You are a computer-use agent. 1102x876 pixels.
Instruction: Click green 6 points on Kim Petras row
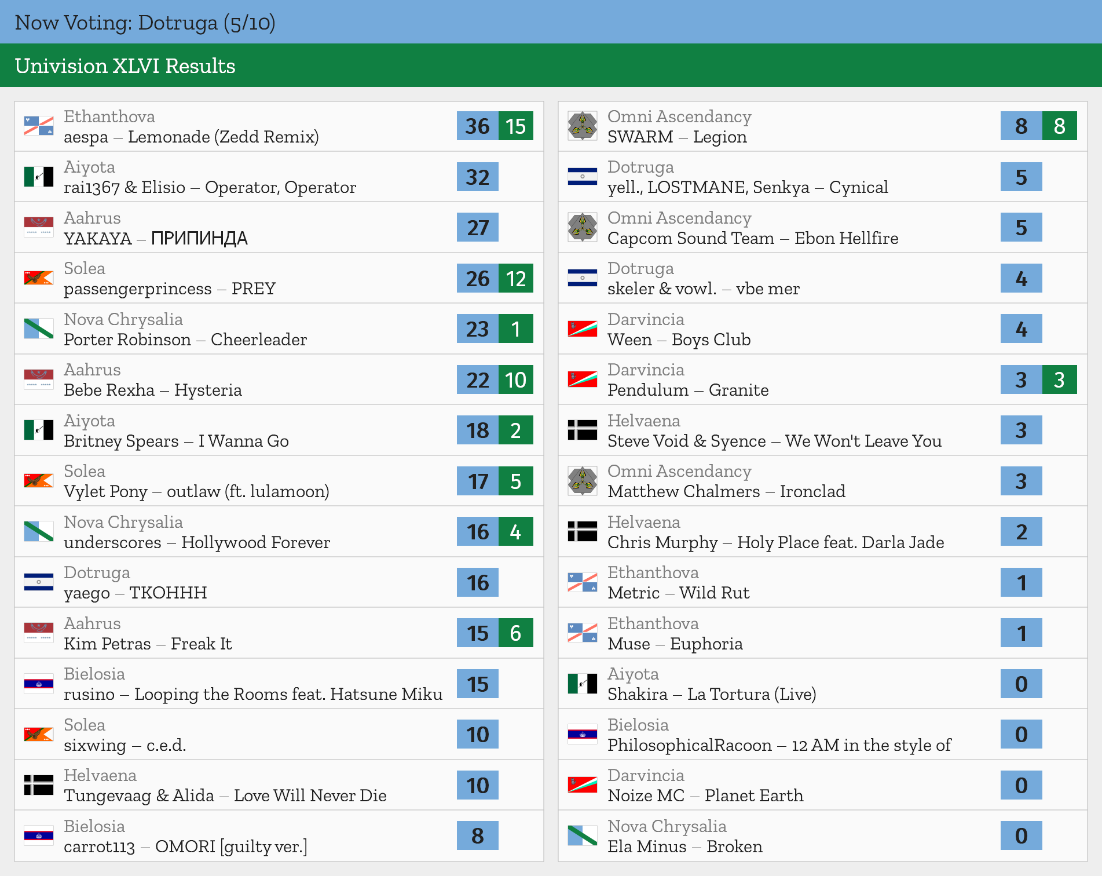point(516,633)
